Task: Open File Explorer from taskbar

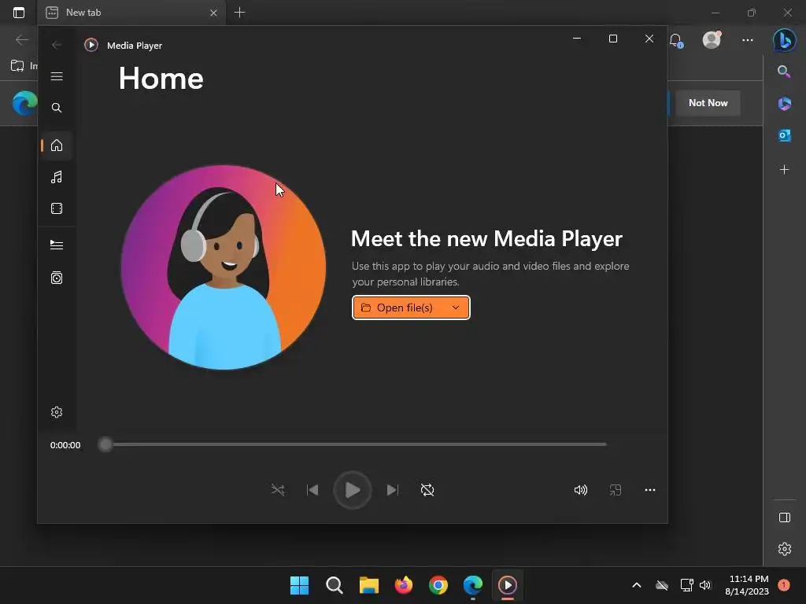Action: point(368,585)
